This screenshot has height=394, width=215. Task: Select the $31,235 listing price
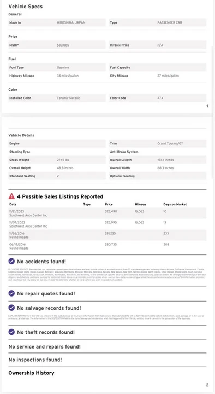click(x=110, y=234)
